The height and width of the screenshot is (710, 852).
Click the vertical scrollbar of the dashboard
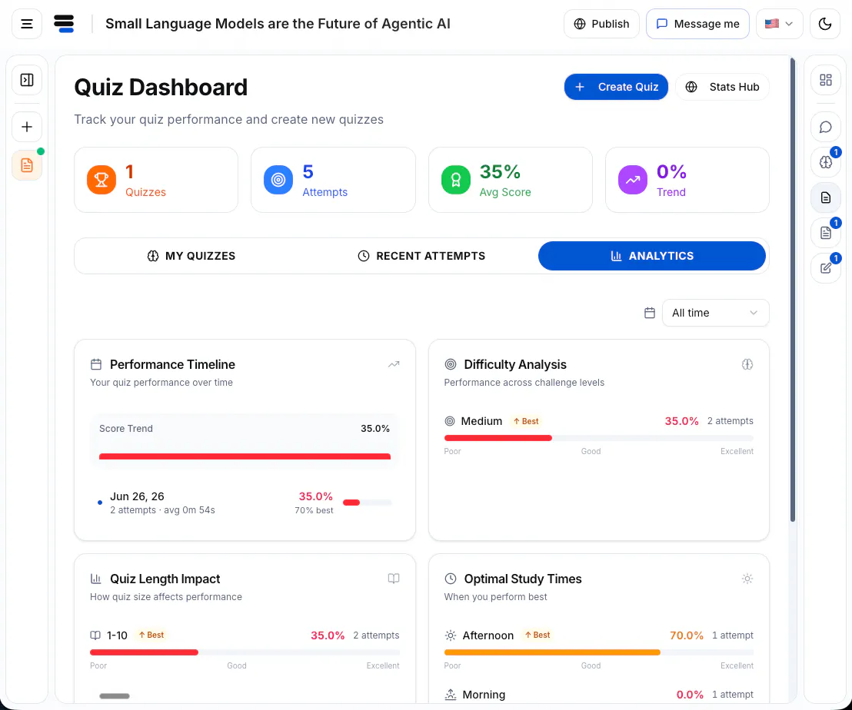coord(793,290)
